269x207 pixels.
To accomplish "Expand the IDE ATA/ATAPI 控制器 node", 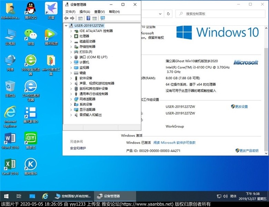I will coord(71,31).
